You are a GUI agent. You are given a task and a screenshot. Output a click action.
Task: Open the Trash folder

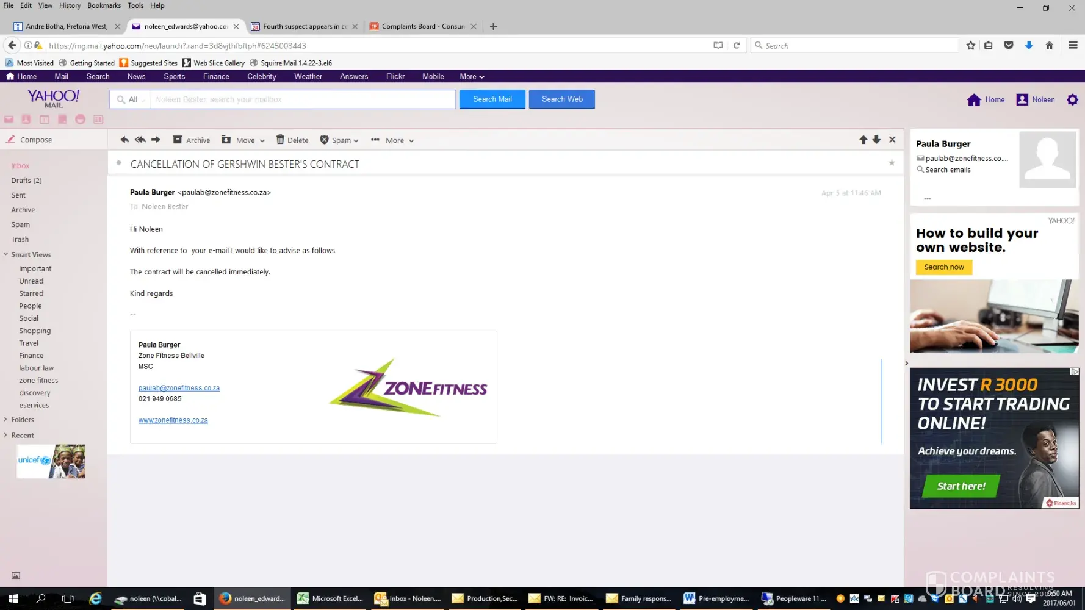[20, 239]
